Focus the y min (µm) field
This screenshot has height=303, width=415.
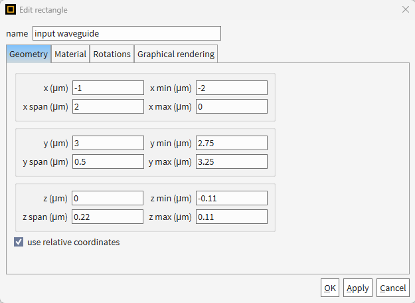pos(232,143)
